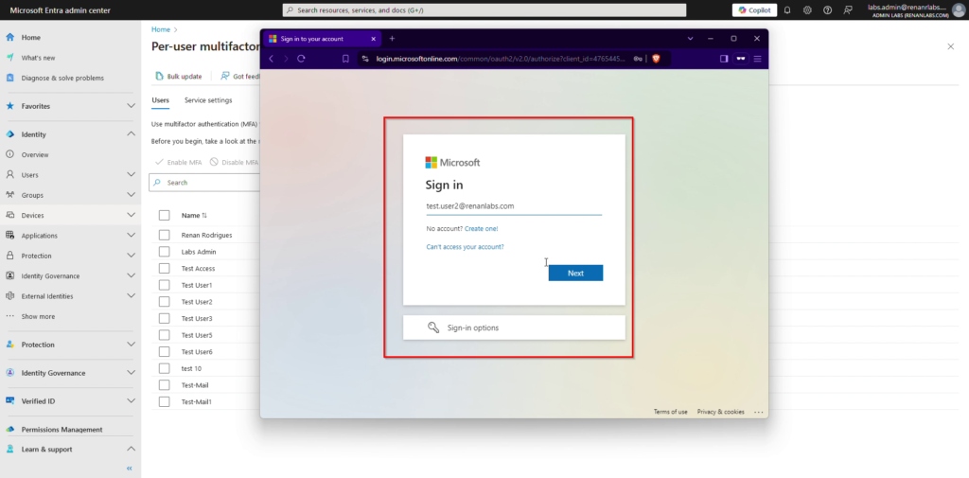Screen dimensions: 969x478
Task: Expand the Verified ID chevron
Action: point(131,400)
